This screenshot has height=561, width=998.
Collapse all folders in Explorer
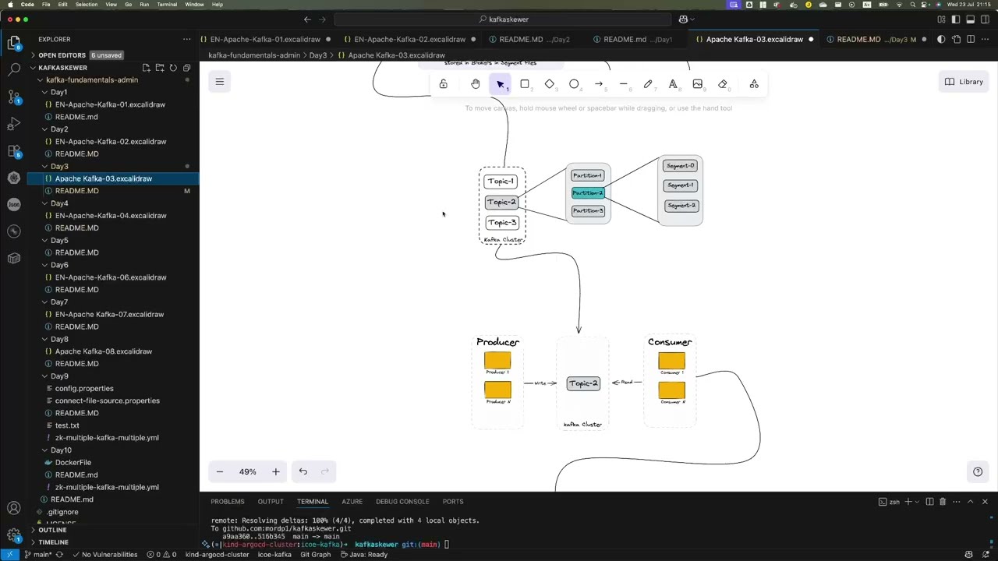tap(186, 68)
